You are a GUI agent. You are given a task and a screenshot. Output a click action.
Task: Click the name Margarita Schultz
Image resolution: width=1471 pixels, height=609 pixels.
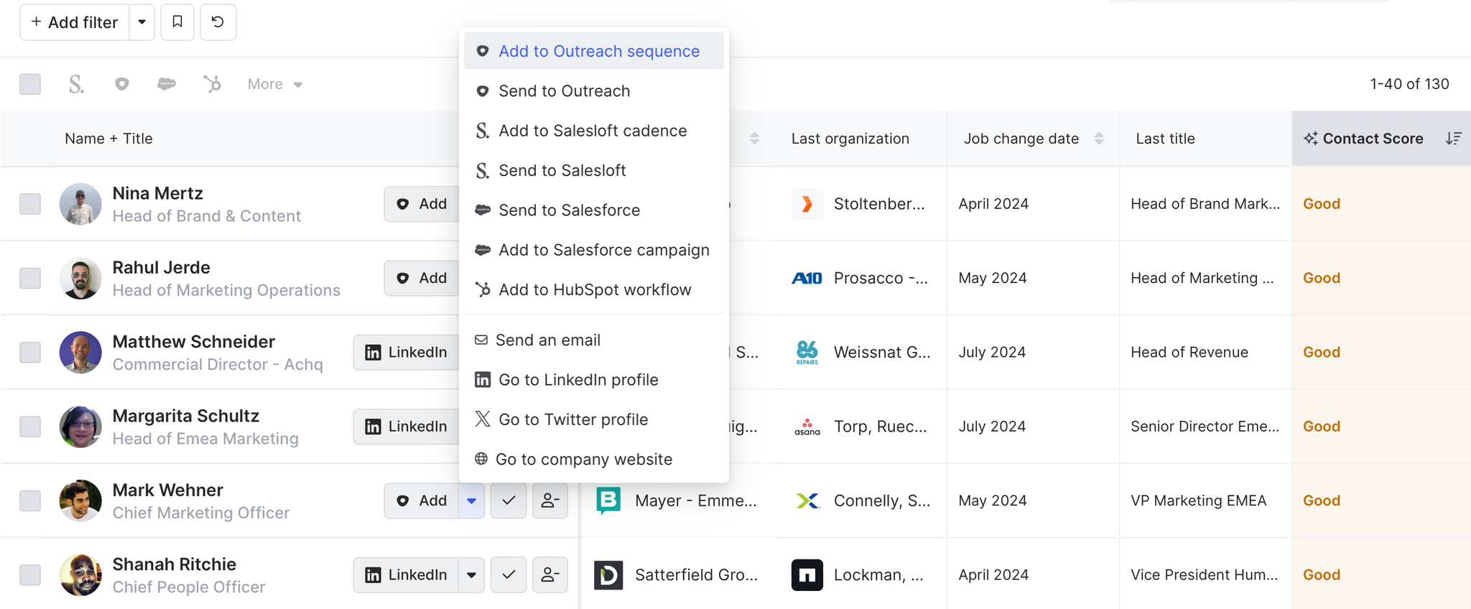click(x=186, y=416)
